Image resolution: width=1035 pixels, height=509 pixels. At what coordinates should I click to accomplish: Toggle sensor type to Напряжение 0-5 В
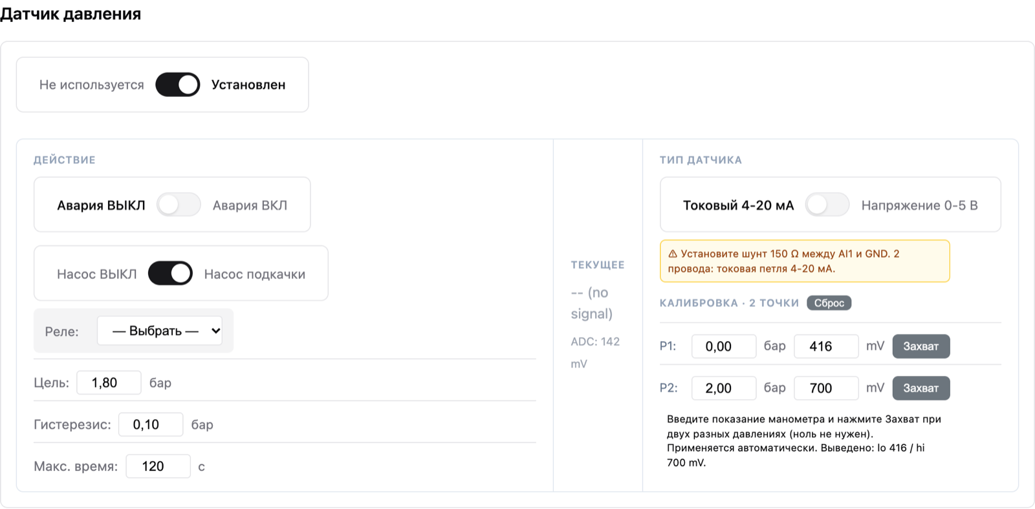[827, 205]
